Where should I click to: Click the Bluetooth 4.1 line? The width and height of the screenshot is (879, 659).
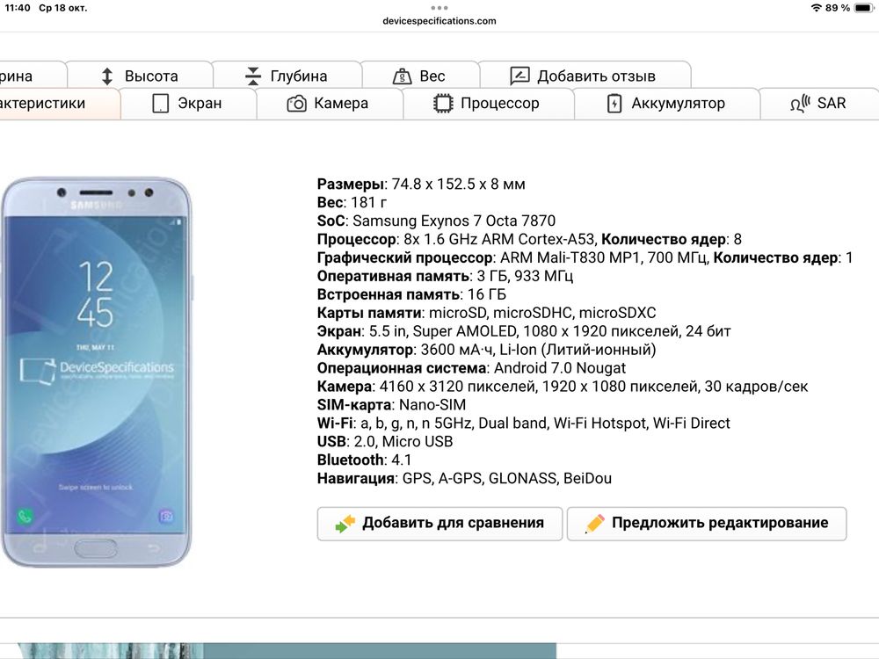365,460
